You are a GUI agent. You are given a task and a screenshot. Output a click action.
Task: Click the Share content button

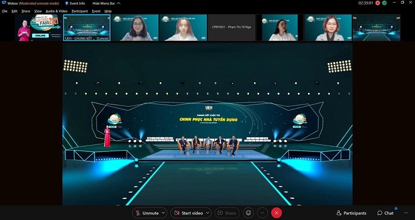(227, 213)
